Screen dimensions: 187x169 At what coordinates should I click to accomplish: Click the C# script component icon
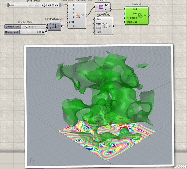[x=101, y=7]
